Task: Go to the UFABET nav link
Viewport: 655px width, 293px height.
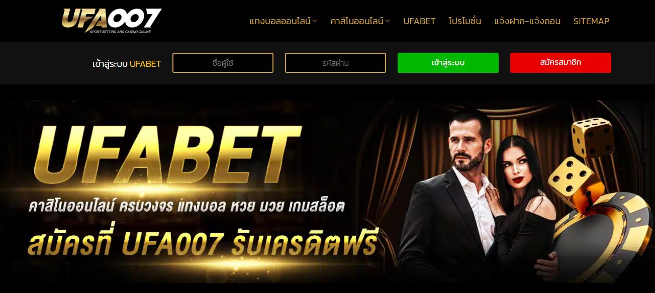Action: [x=419, y=21]
